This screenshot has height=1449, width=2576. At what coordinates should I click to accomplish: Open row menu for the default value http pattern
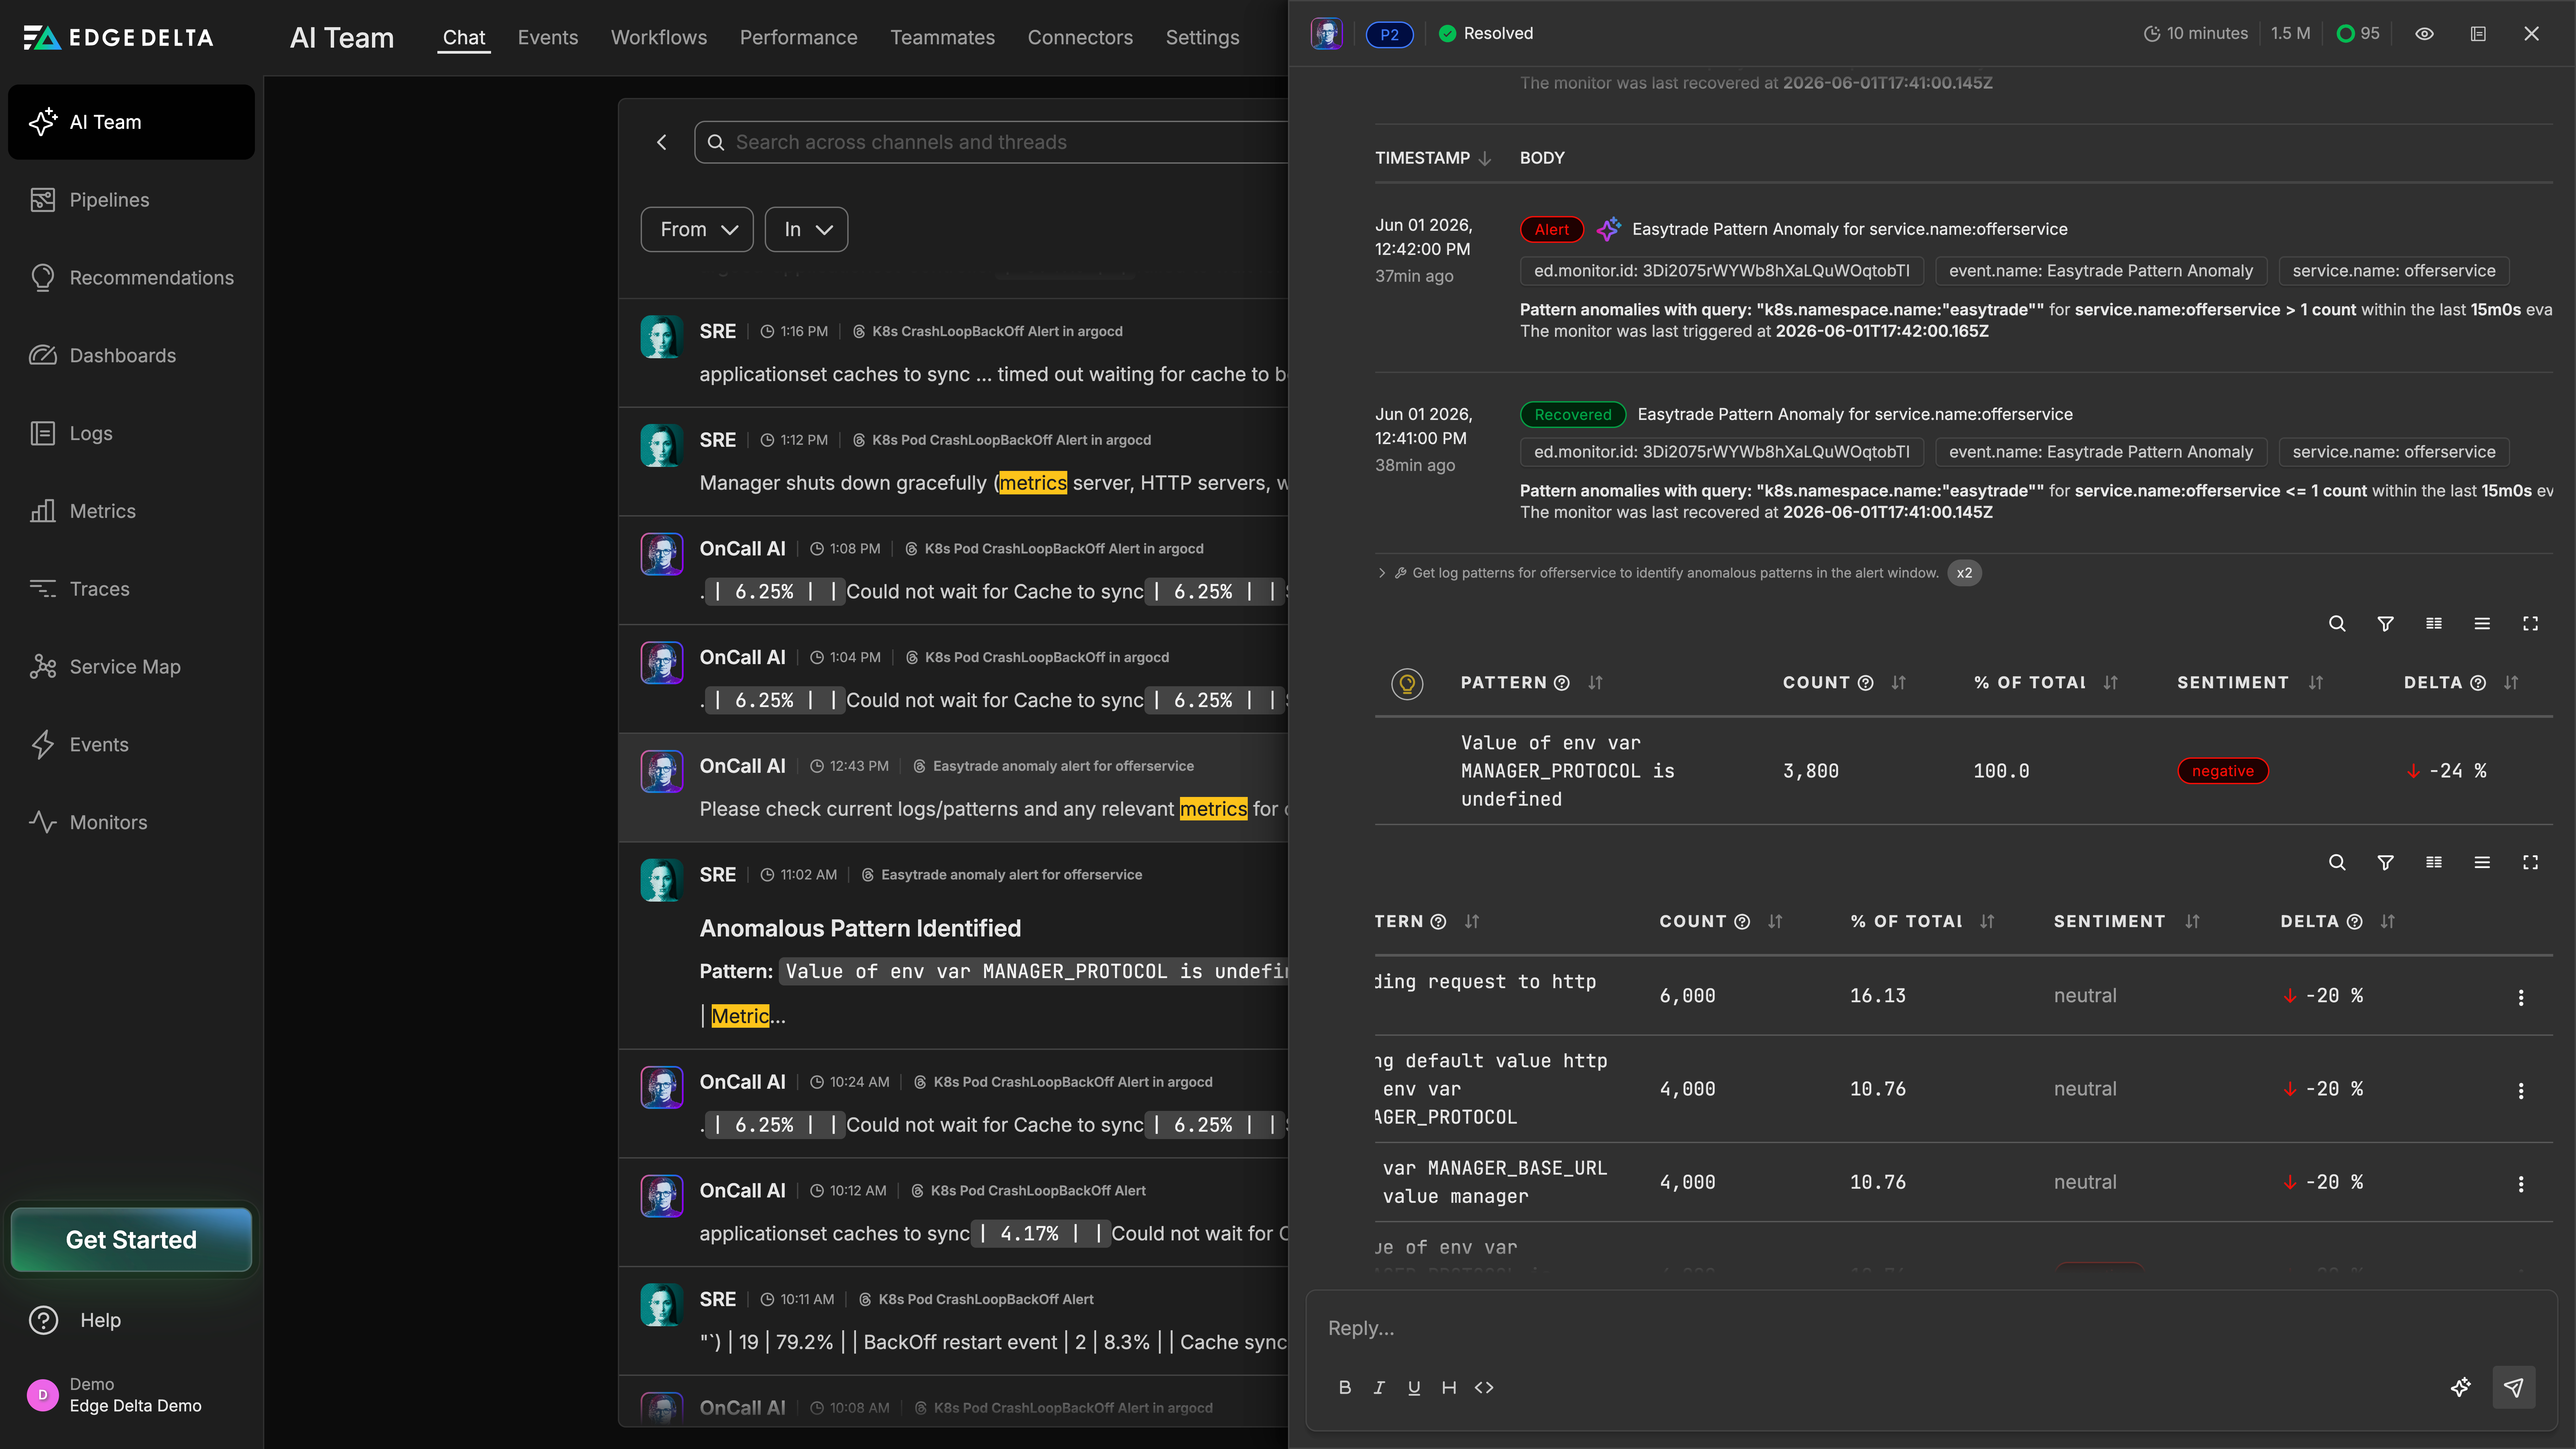[x=2521, y=1091]
